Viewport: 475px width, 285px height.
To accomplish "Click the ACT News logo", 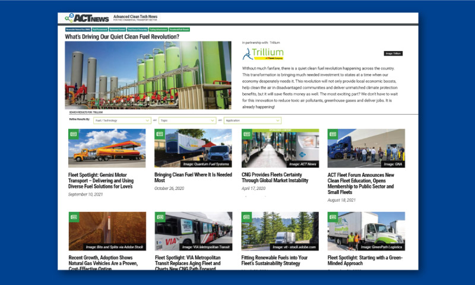I will (x=87, y=18).
